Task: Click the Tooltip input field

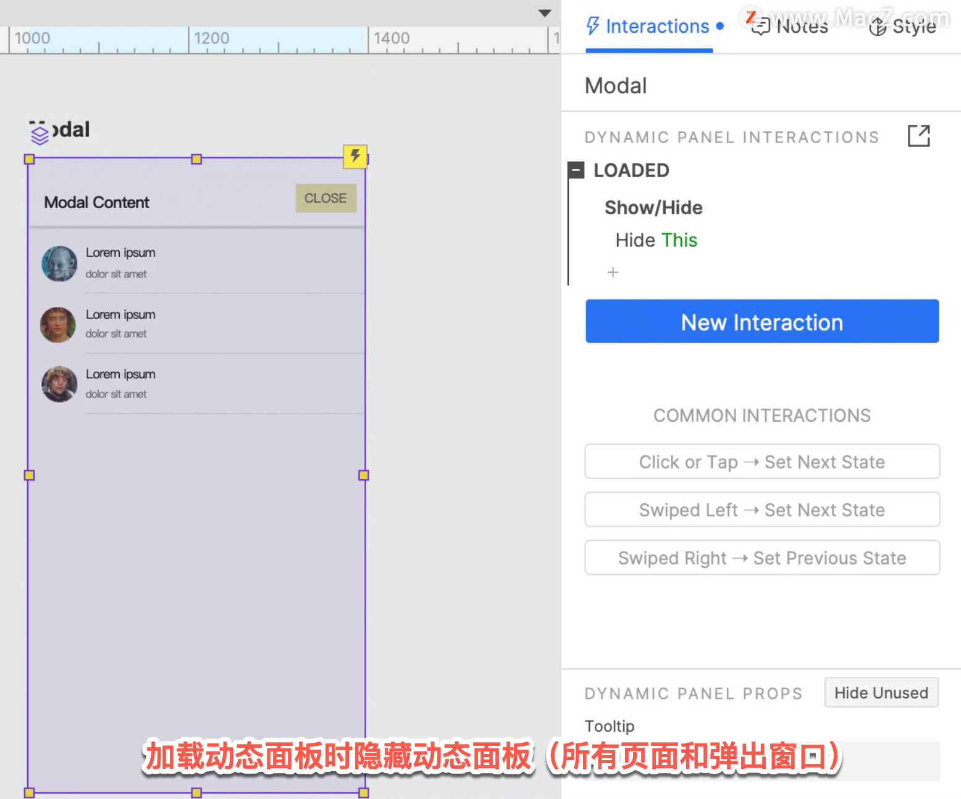Action: [x=762, y=760]
